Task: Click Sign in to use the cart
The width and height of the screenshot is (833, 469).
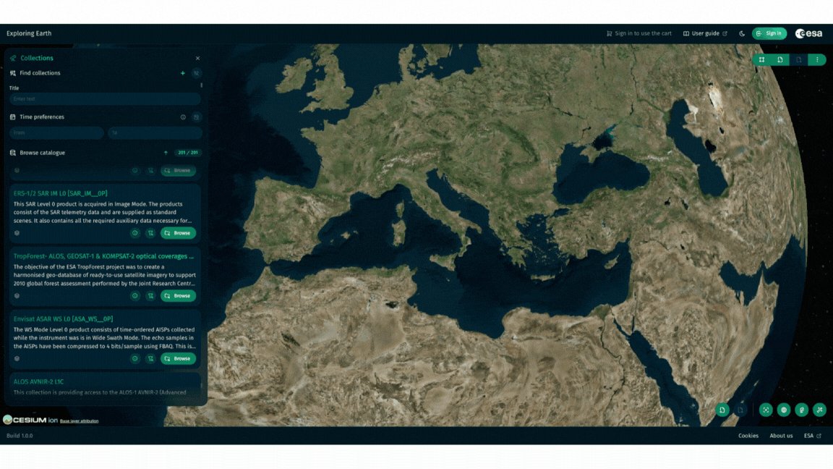Action: (x=639, y=33)
